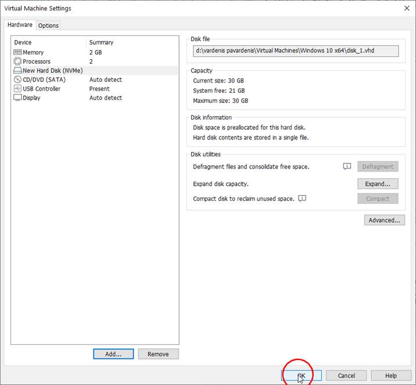Screen dimensions: 416x385
Task: Select the Hardware tab
Action: click(20, 25)
